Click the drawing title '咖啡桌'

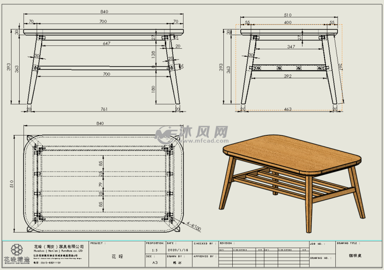355,255
